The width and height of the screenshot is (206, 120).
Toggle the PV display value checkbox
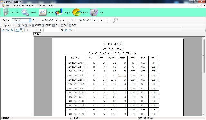19,25
